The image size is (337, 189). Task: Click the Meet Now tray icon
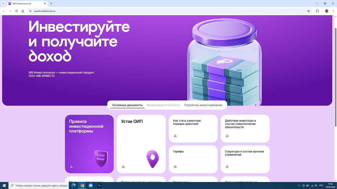click(x=304, y=185)
